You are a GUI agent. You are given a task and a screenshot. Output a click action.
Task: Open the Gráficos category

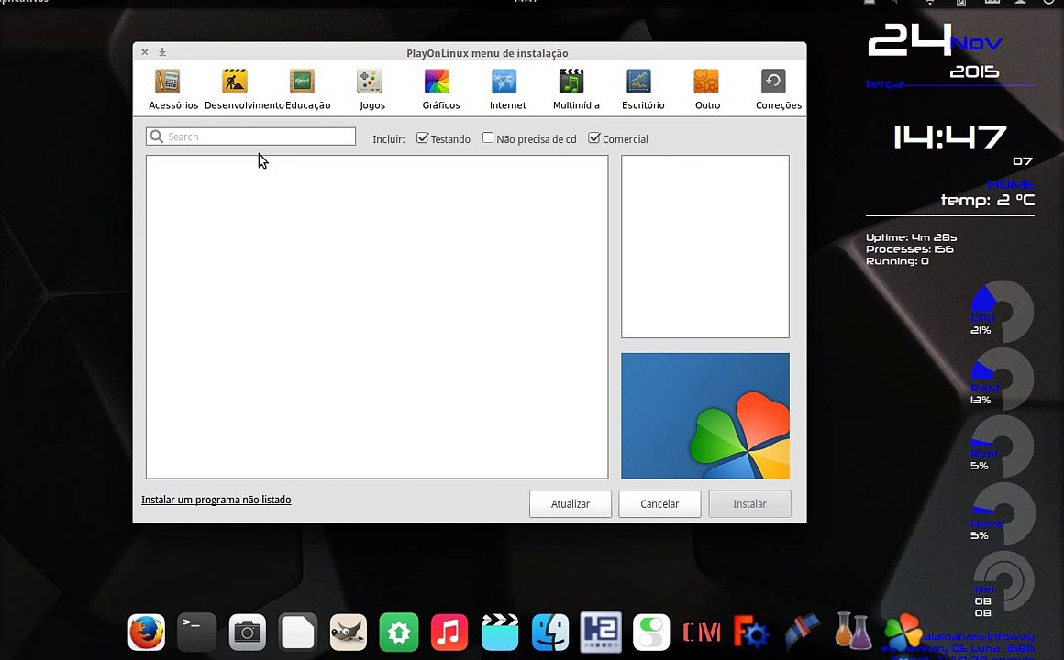440,90
